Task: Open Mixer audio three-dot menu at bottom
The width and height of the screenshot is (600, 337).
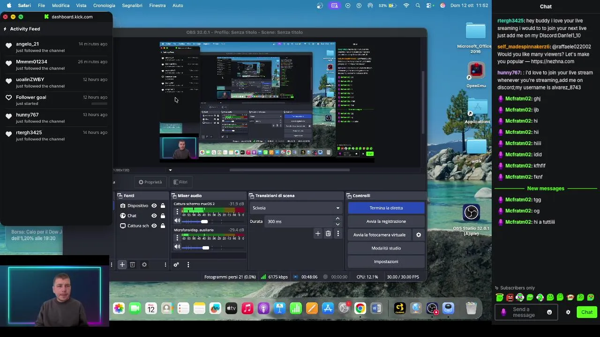Action: [x=188, y=265]
